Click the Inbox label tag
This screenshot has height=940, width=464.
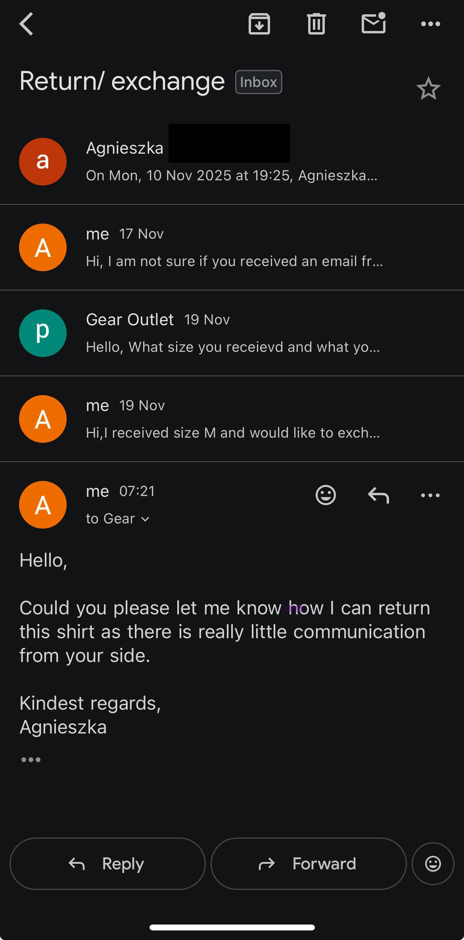pyautogui.click(x=259, y=82)
